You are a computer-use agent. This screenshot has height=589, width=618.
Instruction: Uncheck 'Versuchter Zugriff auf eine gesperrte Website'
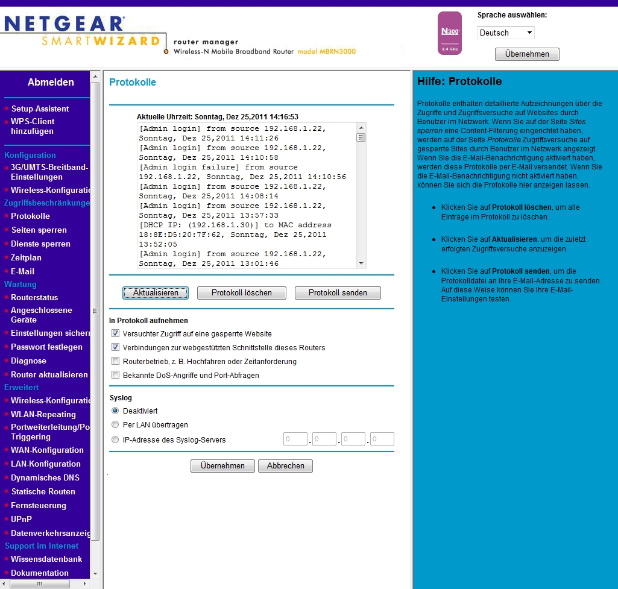coord(115,333)
